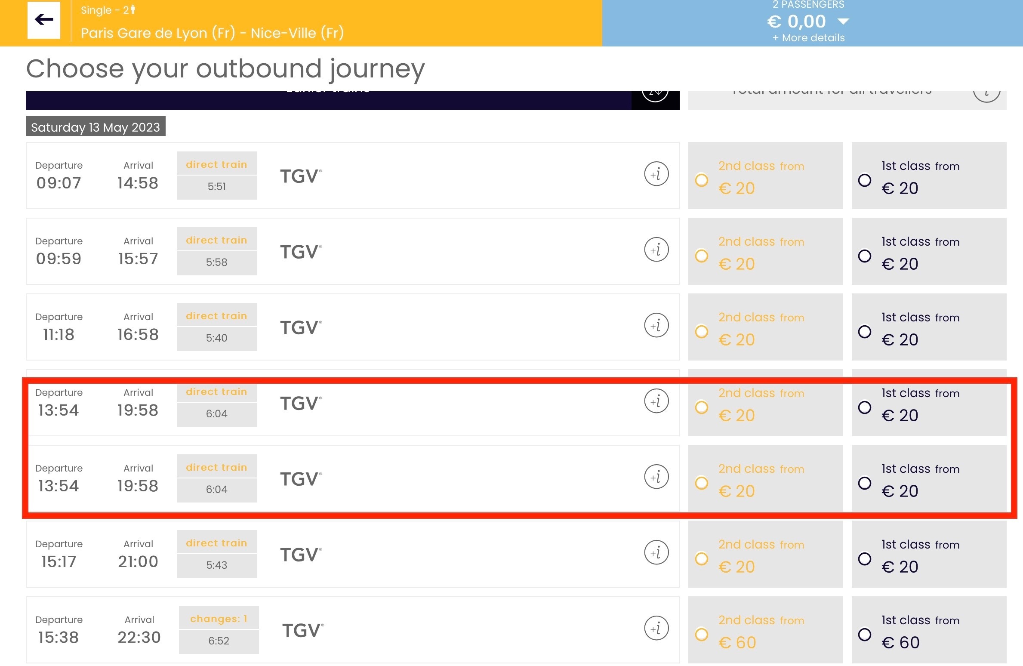Select 1st class for the 09:59 train
Viewport: 1023px width, 666px height.
[x=865, y=256]
